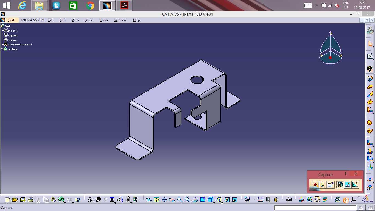Open capture options in Capture panel
375x211 pixels.
(331, 185)
